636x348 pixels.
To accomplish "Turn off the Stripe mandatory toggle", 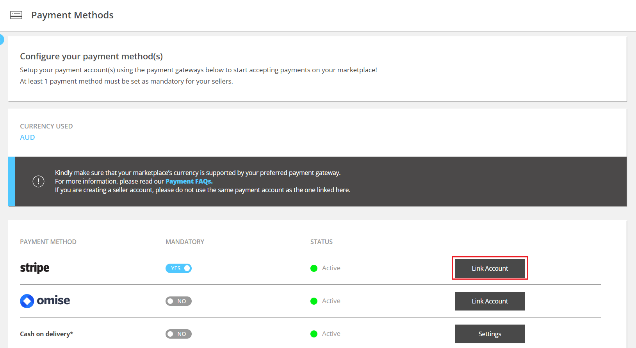I will click(x=178, y=268).
